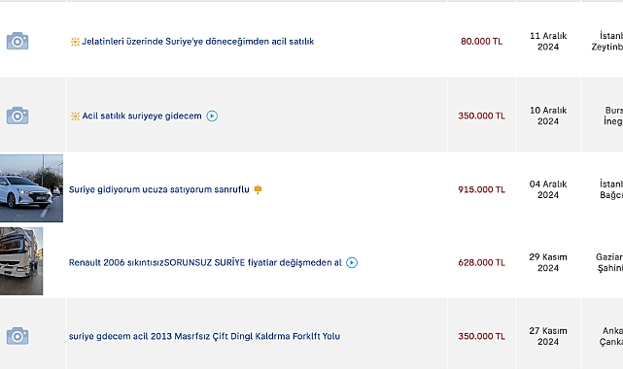Open 'Suriye gidiyorum ucuza satıyorum sanruflu' listing

point(159,189)
